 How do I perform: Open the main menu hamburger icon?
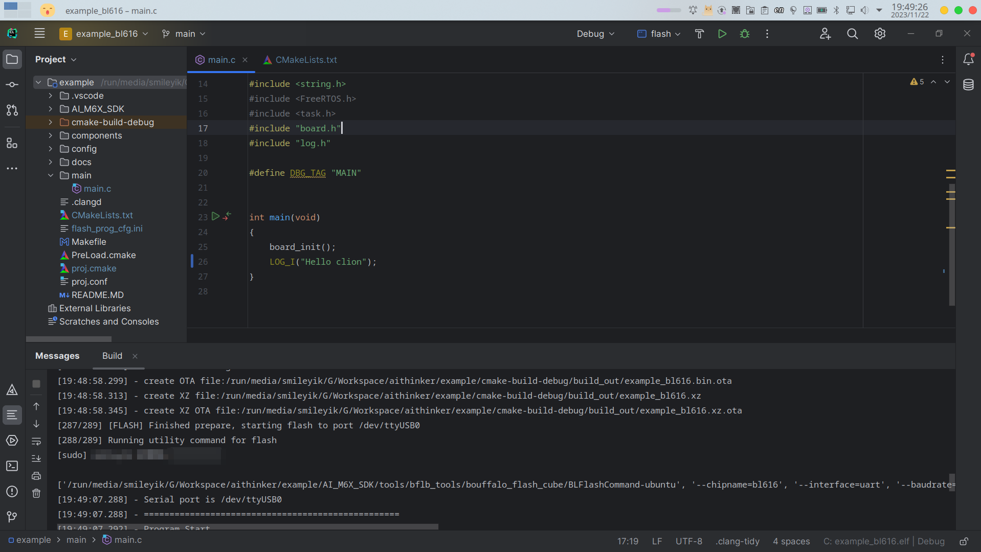(x=39, y=34)
